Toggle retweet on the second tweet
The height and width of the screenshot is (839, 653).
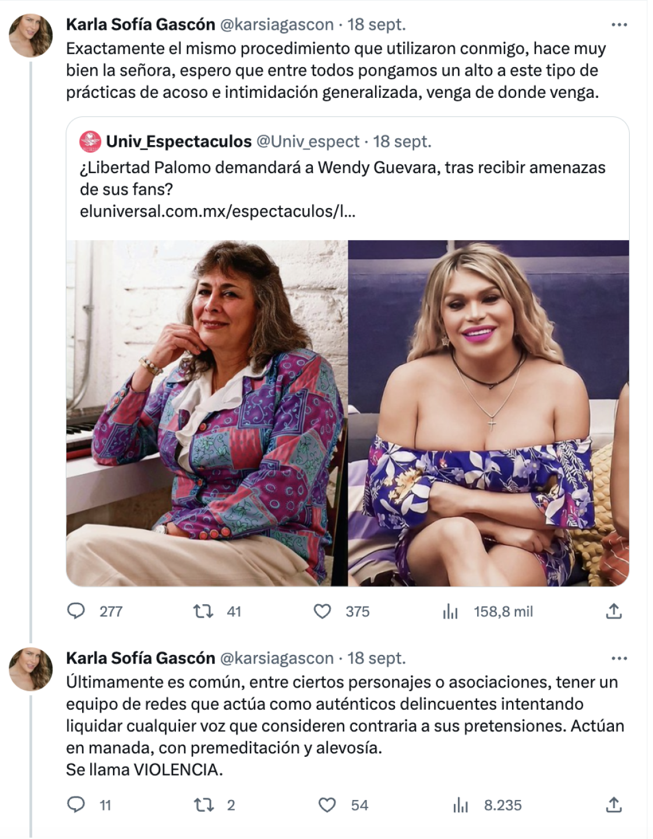coord(202,804)
